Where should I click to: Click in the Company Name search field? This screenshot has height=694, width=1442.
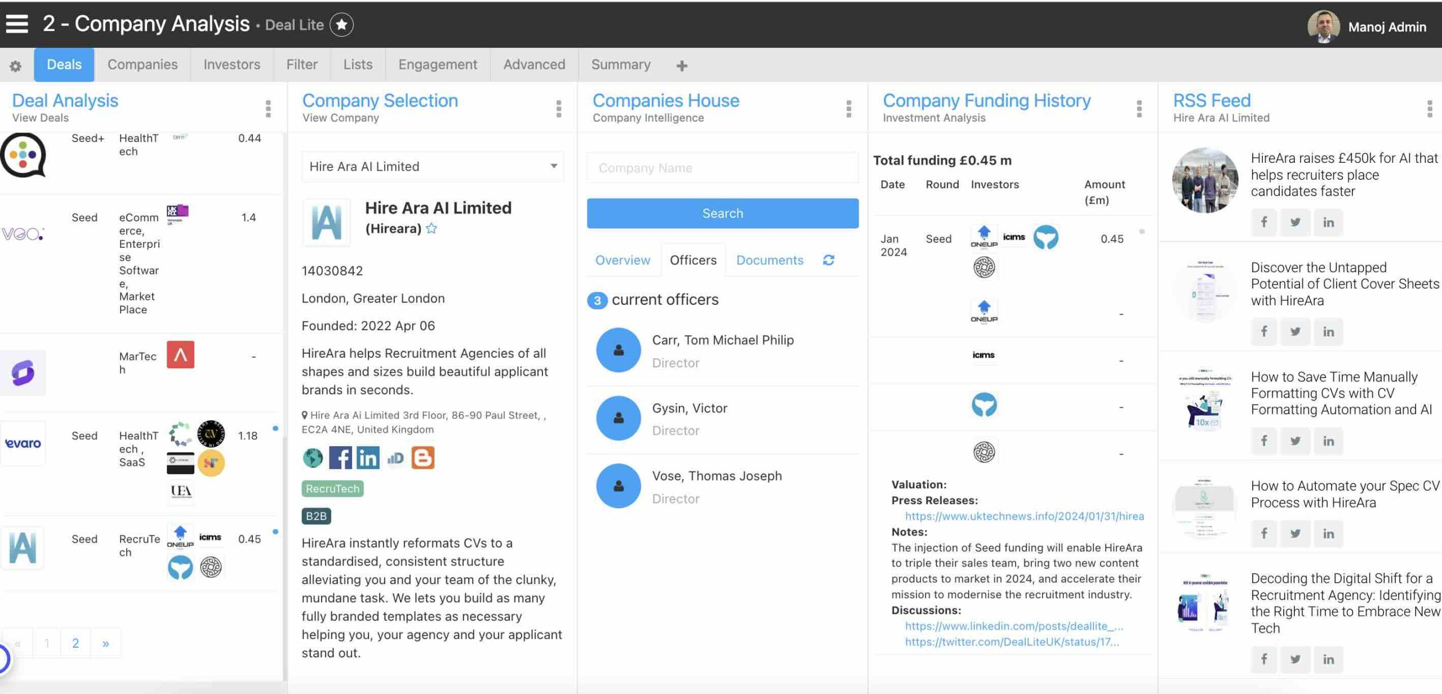pos(723,168)
